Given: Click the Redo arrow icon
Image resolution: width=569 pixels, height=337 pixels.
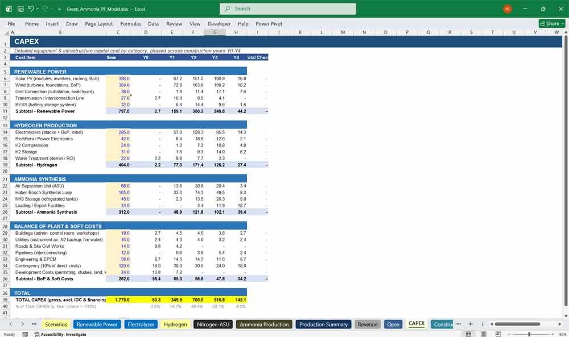Looking at the screenshot, I should point(46,9).
